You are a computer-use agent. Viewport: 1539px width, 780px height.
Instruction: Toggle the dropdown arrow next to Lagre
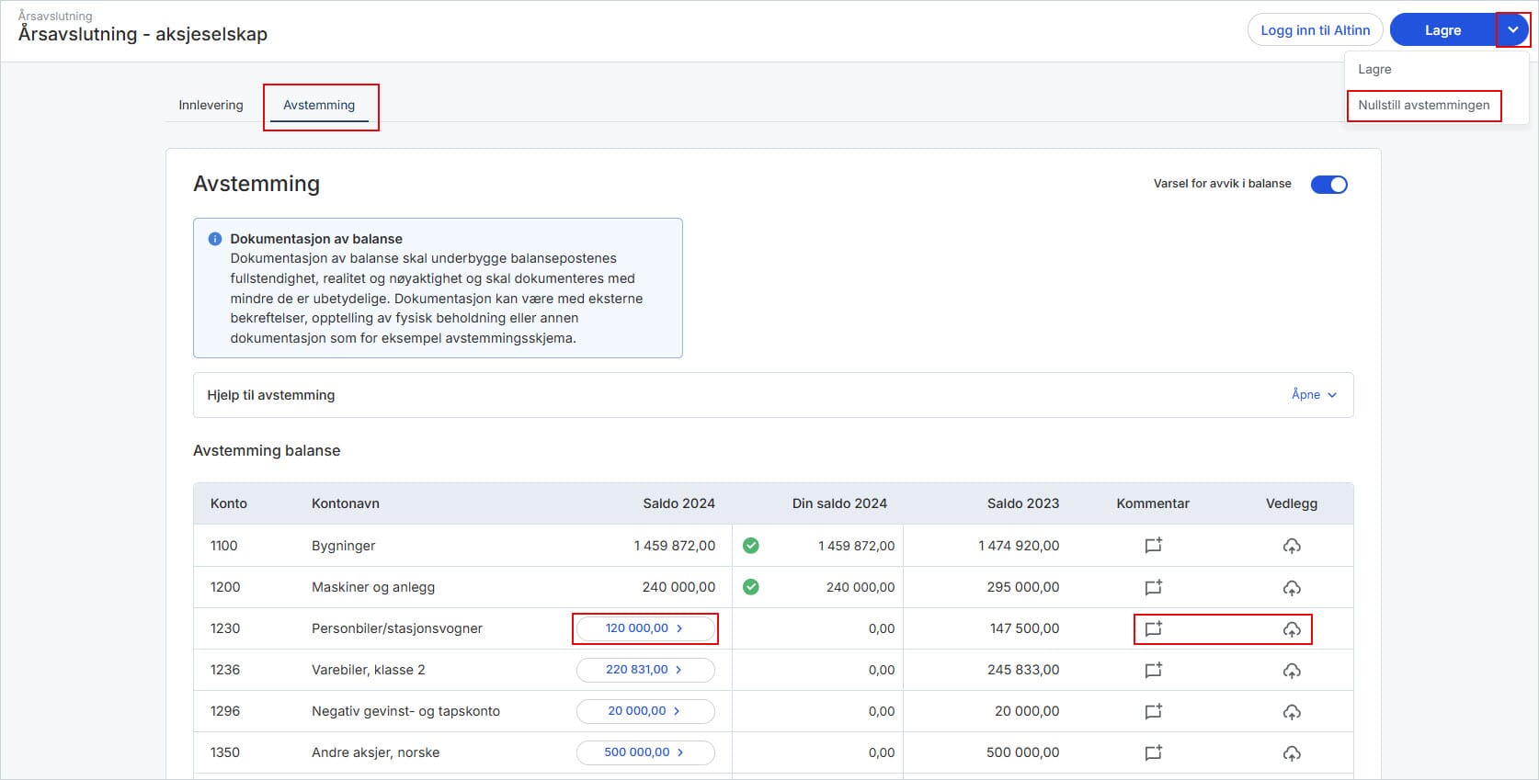click(1512, 30)
